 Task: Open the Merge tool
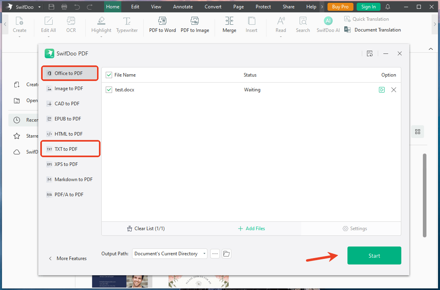pyautogui.click(x=229, y=24)
